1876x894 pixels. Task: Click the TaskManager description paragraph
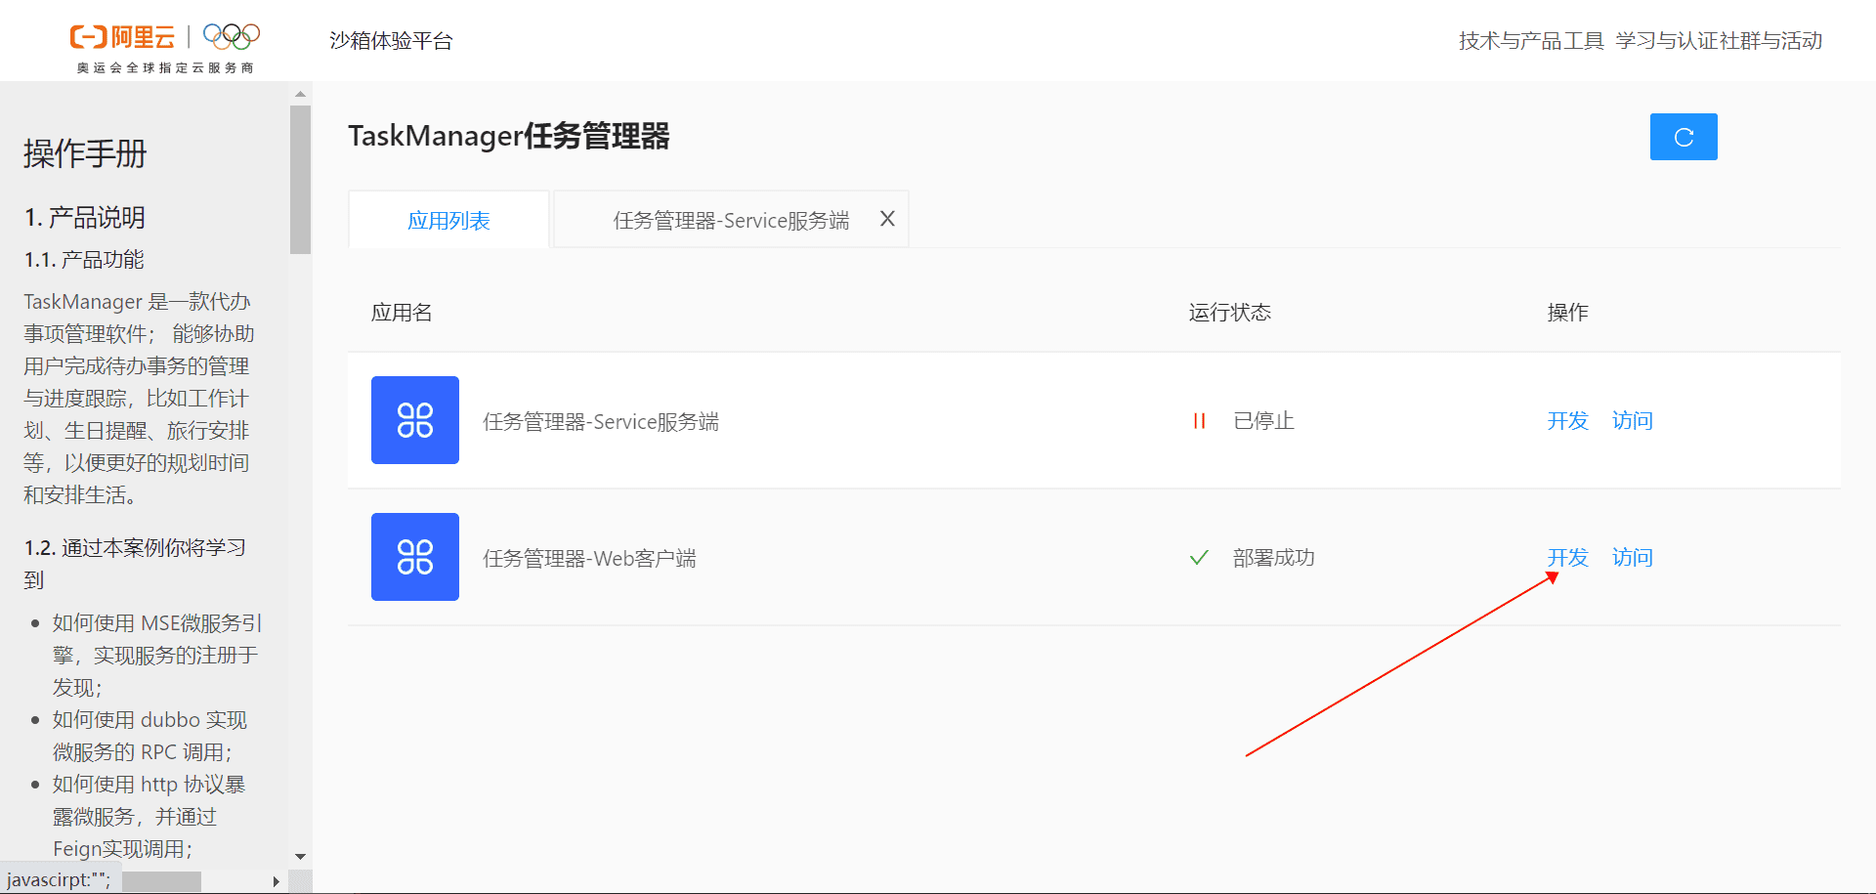[x=139, y=398]
